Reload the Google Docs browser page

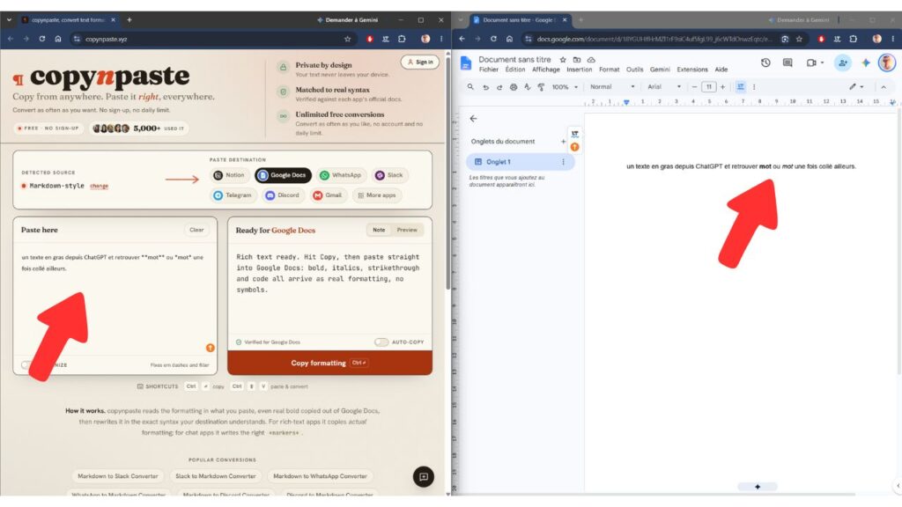point(493,39)
